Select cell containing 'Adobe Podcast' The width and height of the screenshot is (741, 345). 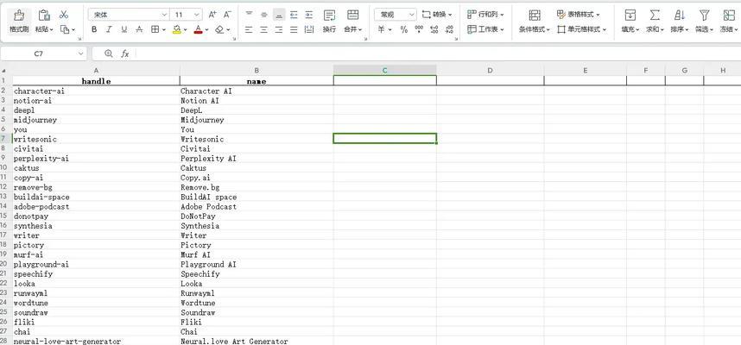coord(256,207)
